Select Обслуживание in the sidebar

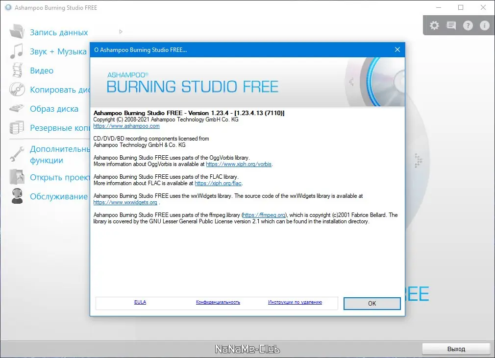tap(59, 196)
